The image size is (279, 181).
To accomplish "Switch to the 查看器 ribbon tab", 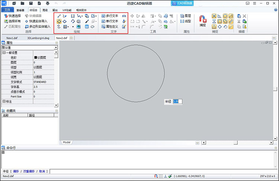I will tap(20, 10).
